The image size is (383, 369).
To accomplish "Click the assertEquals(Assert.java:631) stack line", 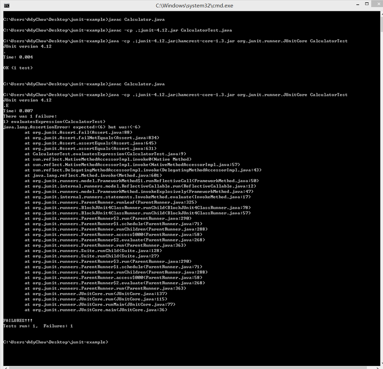I will click(90, 149).
